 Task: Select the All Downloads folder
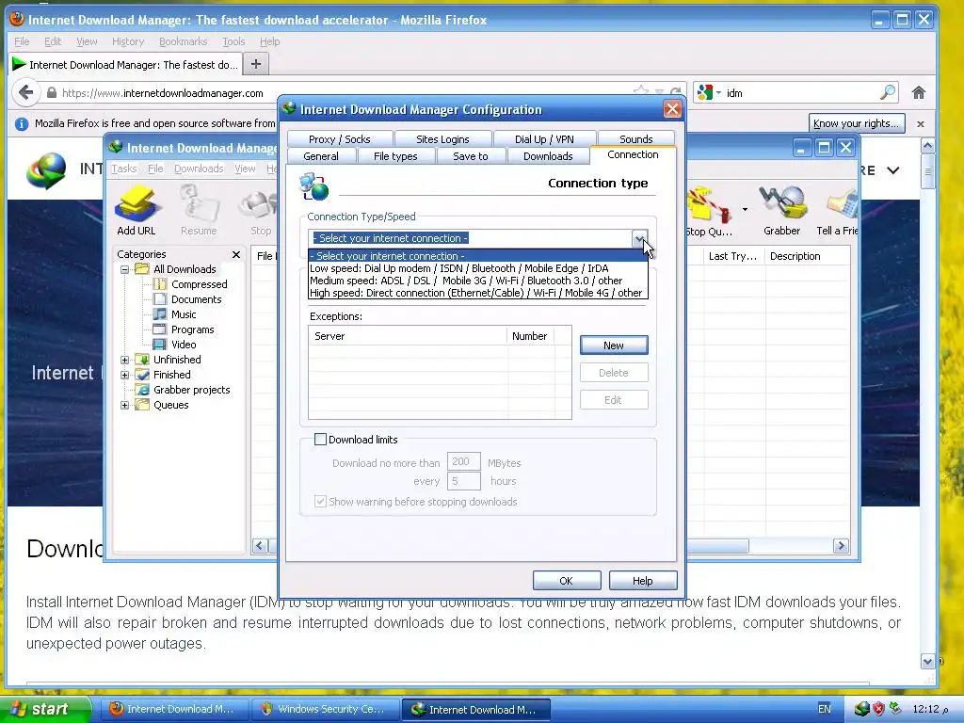pyautogui.click(x=185, y=269)
